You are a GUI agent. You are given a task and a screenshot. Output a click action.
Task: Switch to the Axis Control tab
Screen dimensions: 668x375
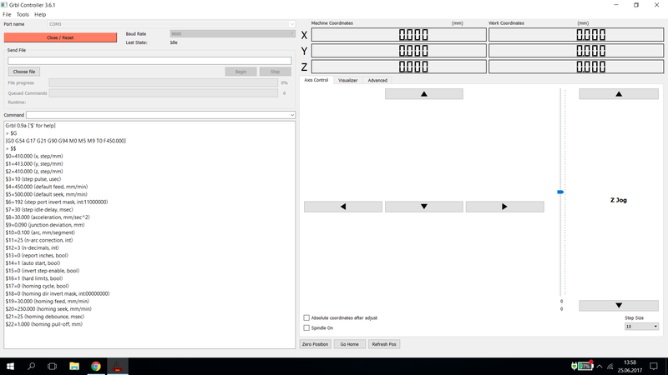click(x=316, y=80)
